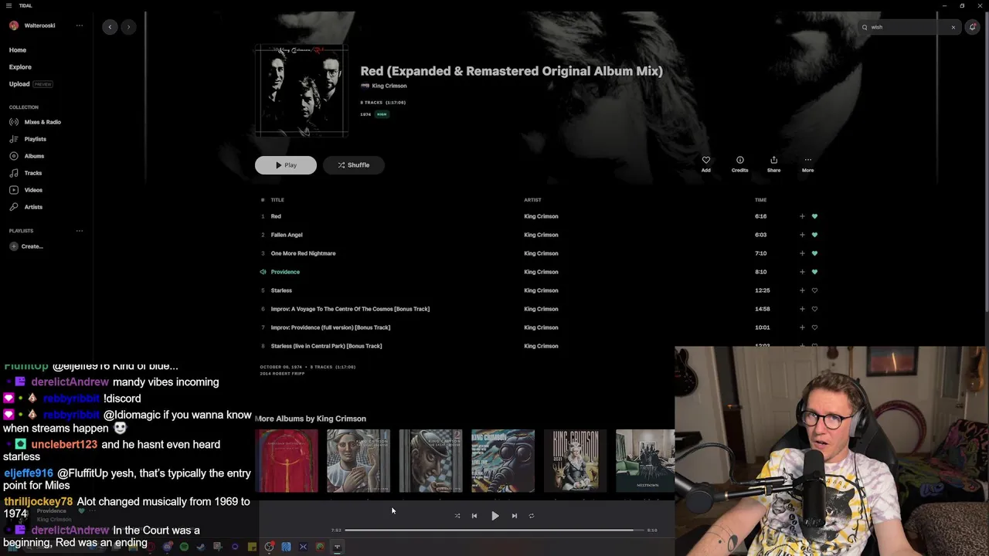This screenshot has width=989, height=556.
Task: Seek on the playback progress bar
Action: pyautogui.click(x=494, y=531)
